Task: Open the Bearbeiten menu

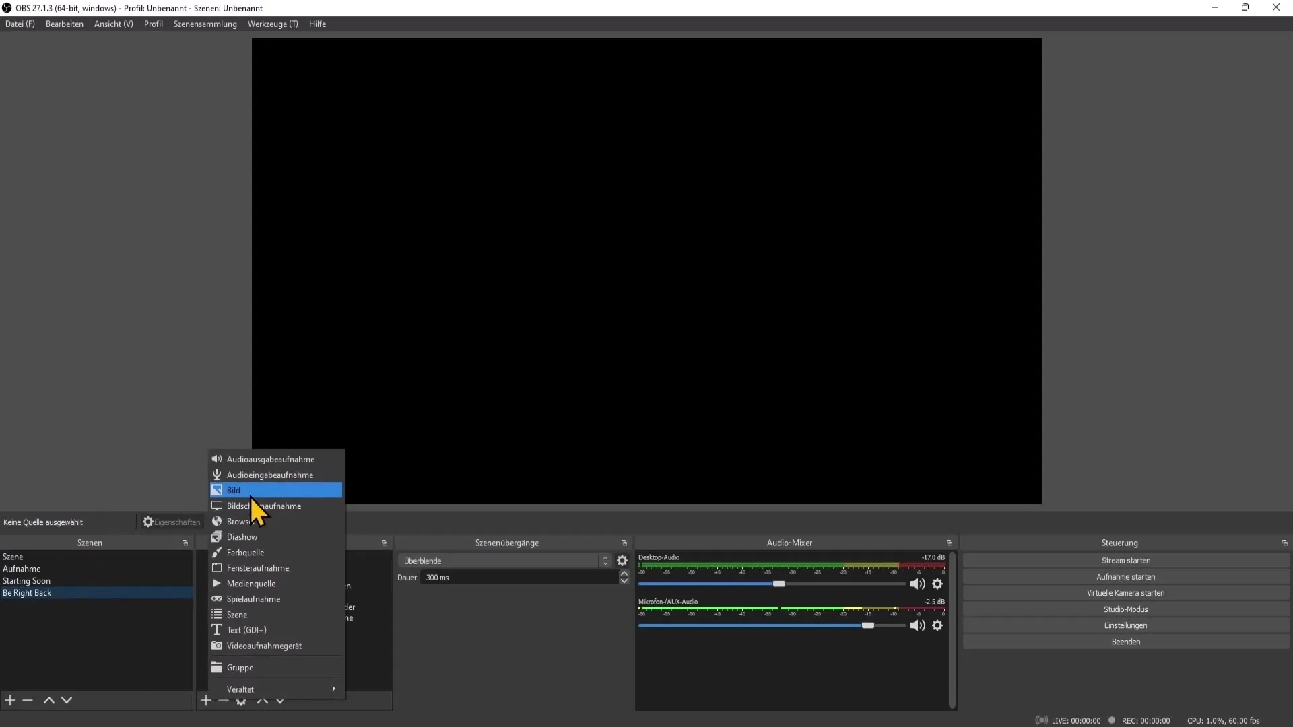Action: 65,24
